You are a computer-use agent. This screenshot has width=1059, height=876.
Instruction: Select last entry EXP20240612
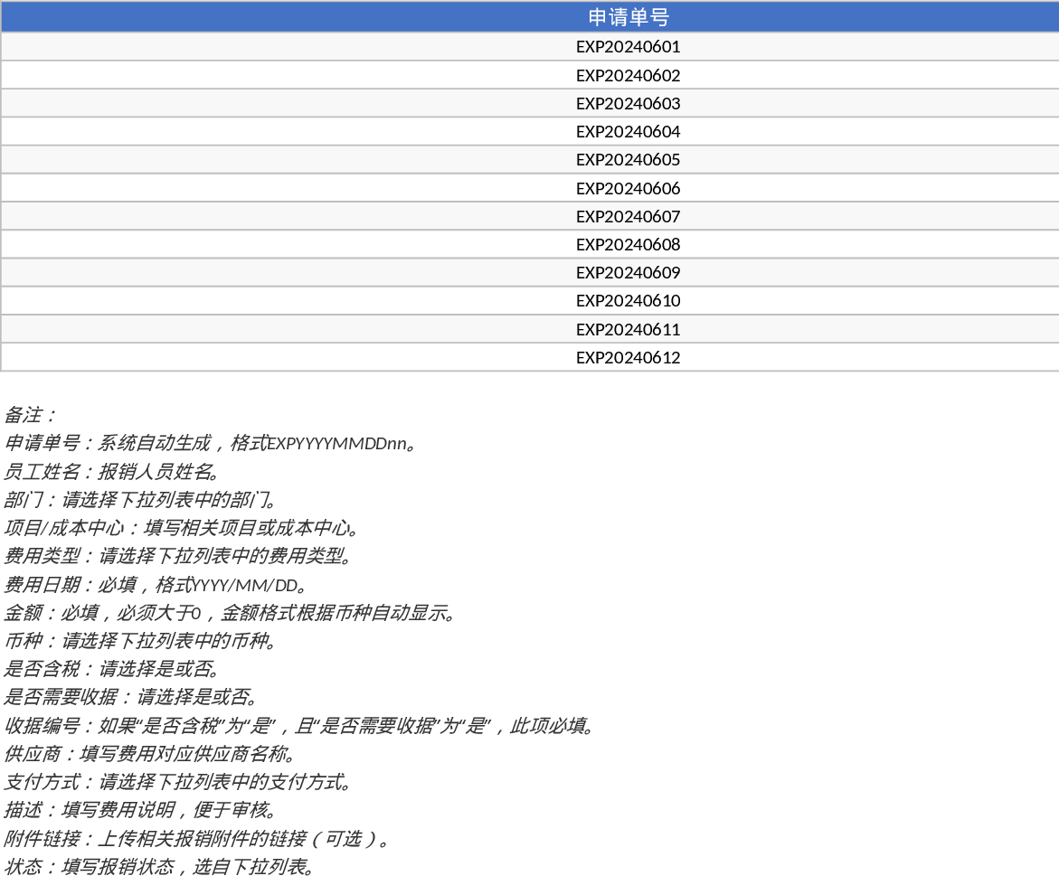click(x=628, y=357)
